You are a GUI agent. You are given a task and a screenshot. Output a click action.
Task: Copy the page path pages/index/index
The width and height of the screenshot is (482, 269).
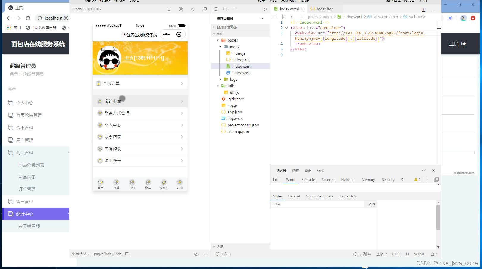point(127,254)
